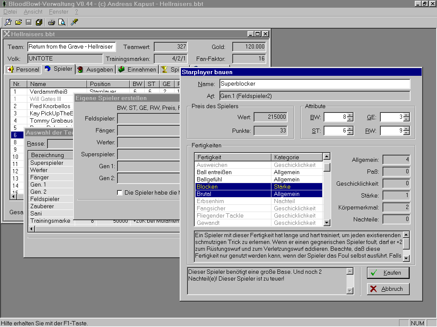Decrease the RW attribute value
437x327 pixels.
click(406, 133)
